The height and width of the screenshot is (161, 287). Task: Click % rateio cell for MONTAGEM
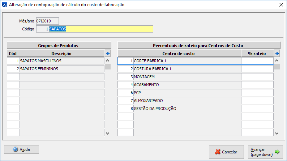point(257,77)
